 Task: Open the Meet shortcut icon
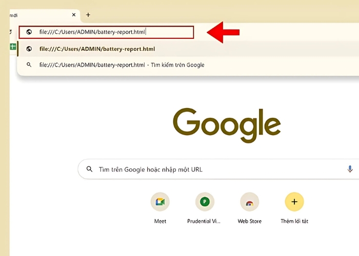point(160,202)
